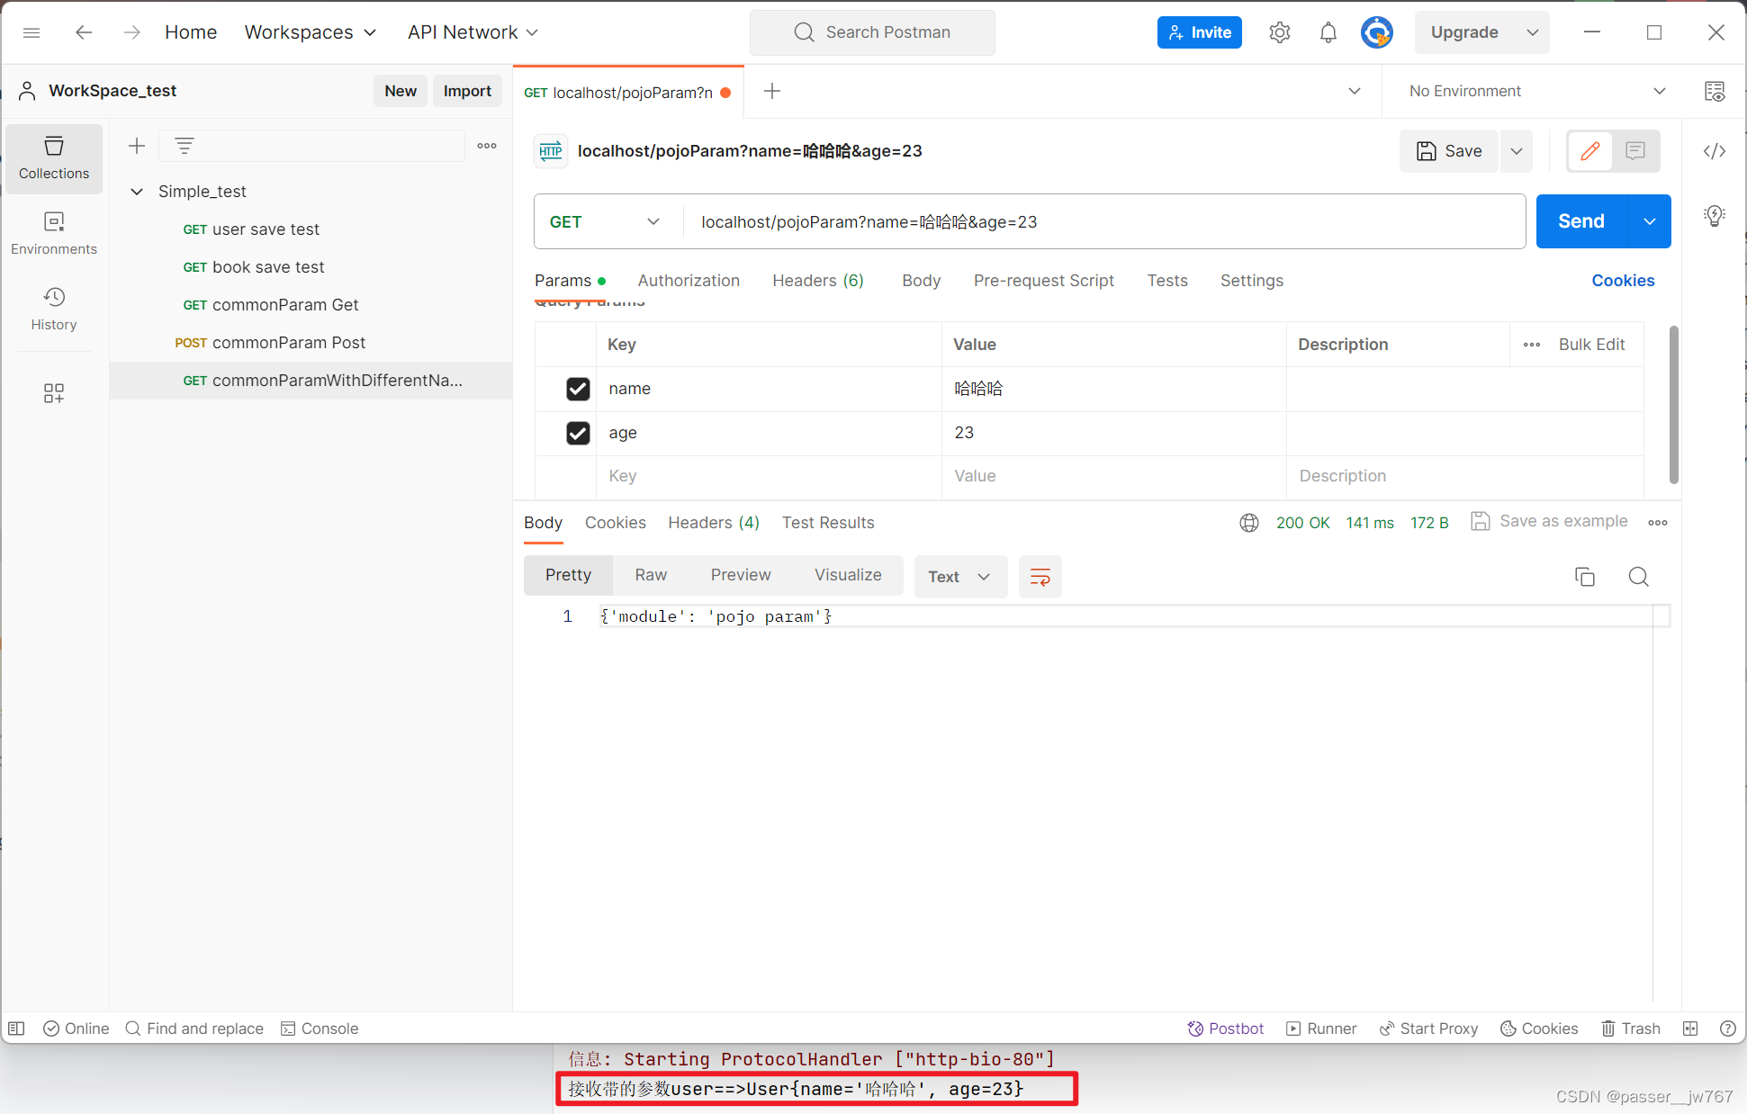1747x1114 pixels.
Task: Open a new request tab with plus
Action: point(772,91)
